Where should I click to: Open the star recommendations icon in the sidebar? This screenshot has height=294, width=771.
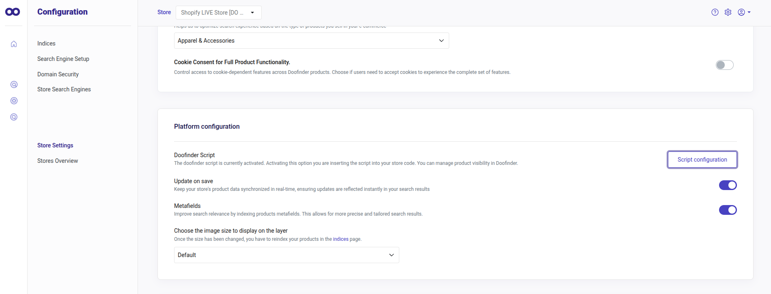[x=14, y=101]
